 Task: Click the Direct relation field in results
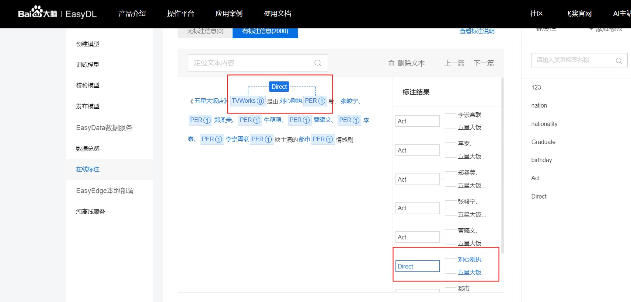tap(417, 266)
